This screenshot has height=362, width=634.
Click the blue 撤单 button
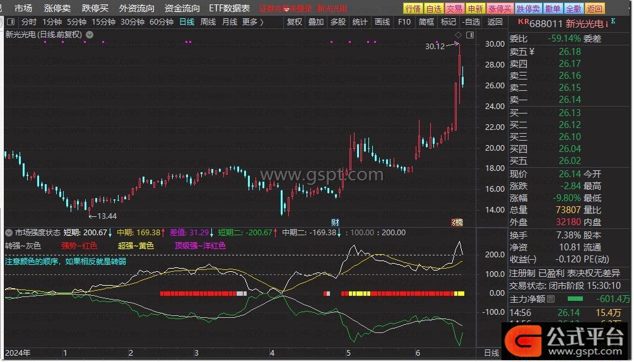tap(553, 8)
